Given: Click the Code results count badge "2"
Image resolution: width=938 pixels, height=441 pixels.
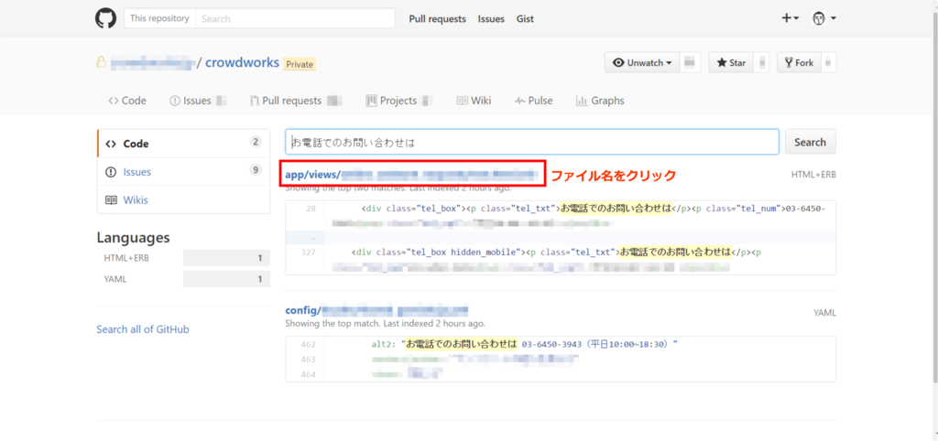Looking at the screenshot, I should pyautogui.click(x=256, y=142).
